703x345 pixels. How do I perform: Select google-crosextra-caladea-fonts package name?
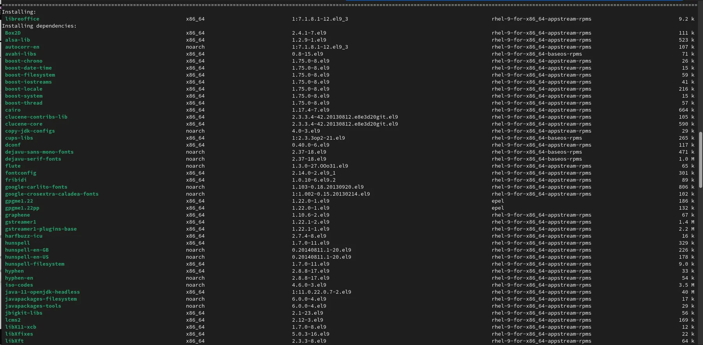[x=52, y=194]
